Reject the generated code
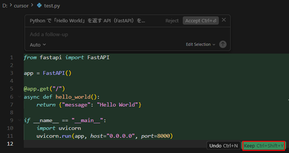 pos(172,21)
